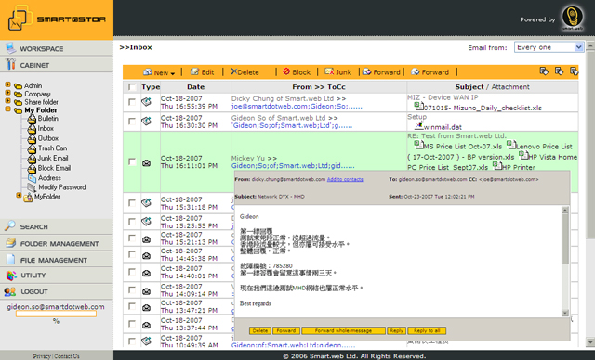Open the CABINET section

[x=57, y=65]
